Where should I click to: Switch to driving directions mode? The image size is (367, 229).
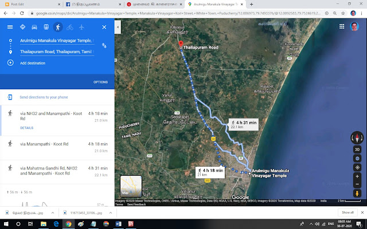[x=34, y=27]
